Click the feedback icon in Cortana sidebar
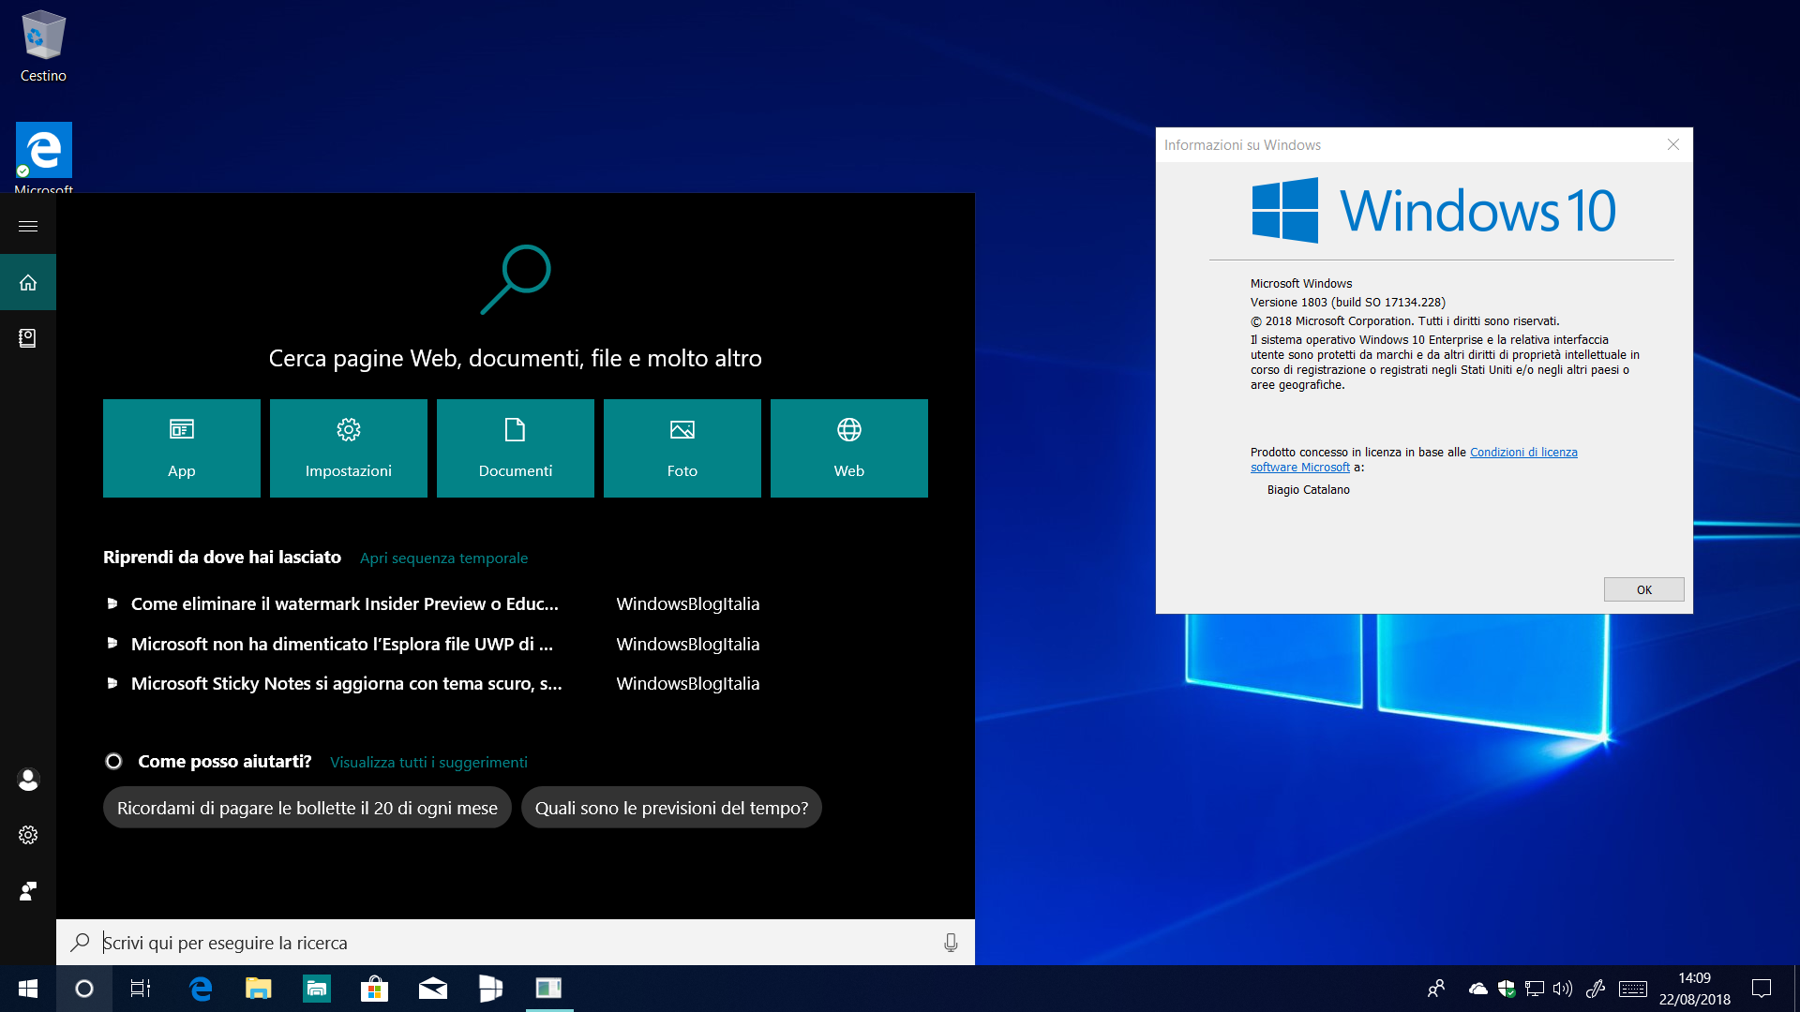Image resolution: width=1800 pixels, height=1012 pixels. (x=28, y=891)
